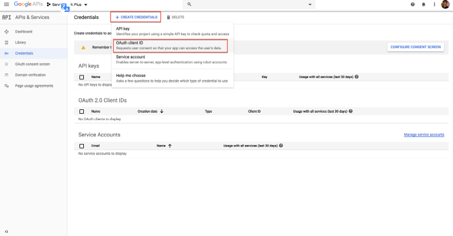
Task: Click the Library sidebar icon
Action: (7, 42)
